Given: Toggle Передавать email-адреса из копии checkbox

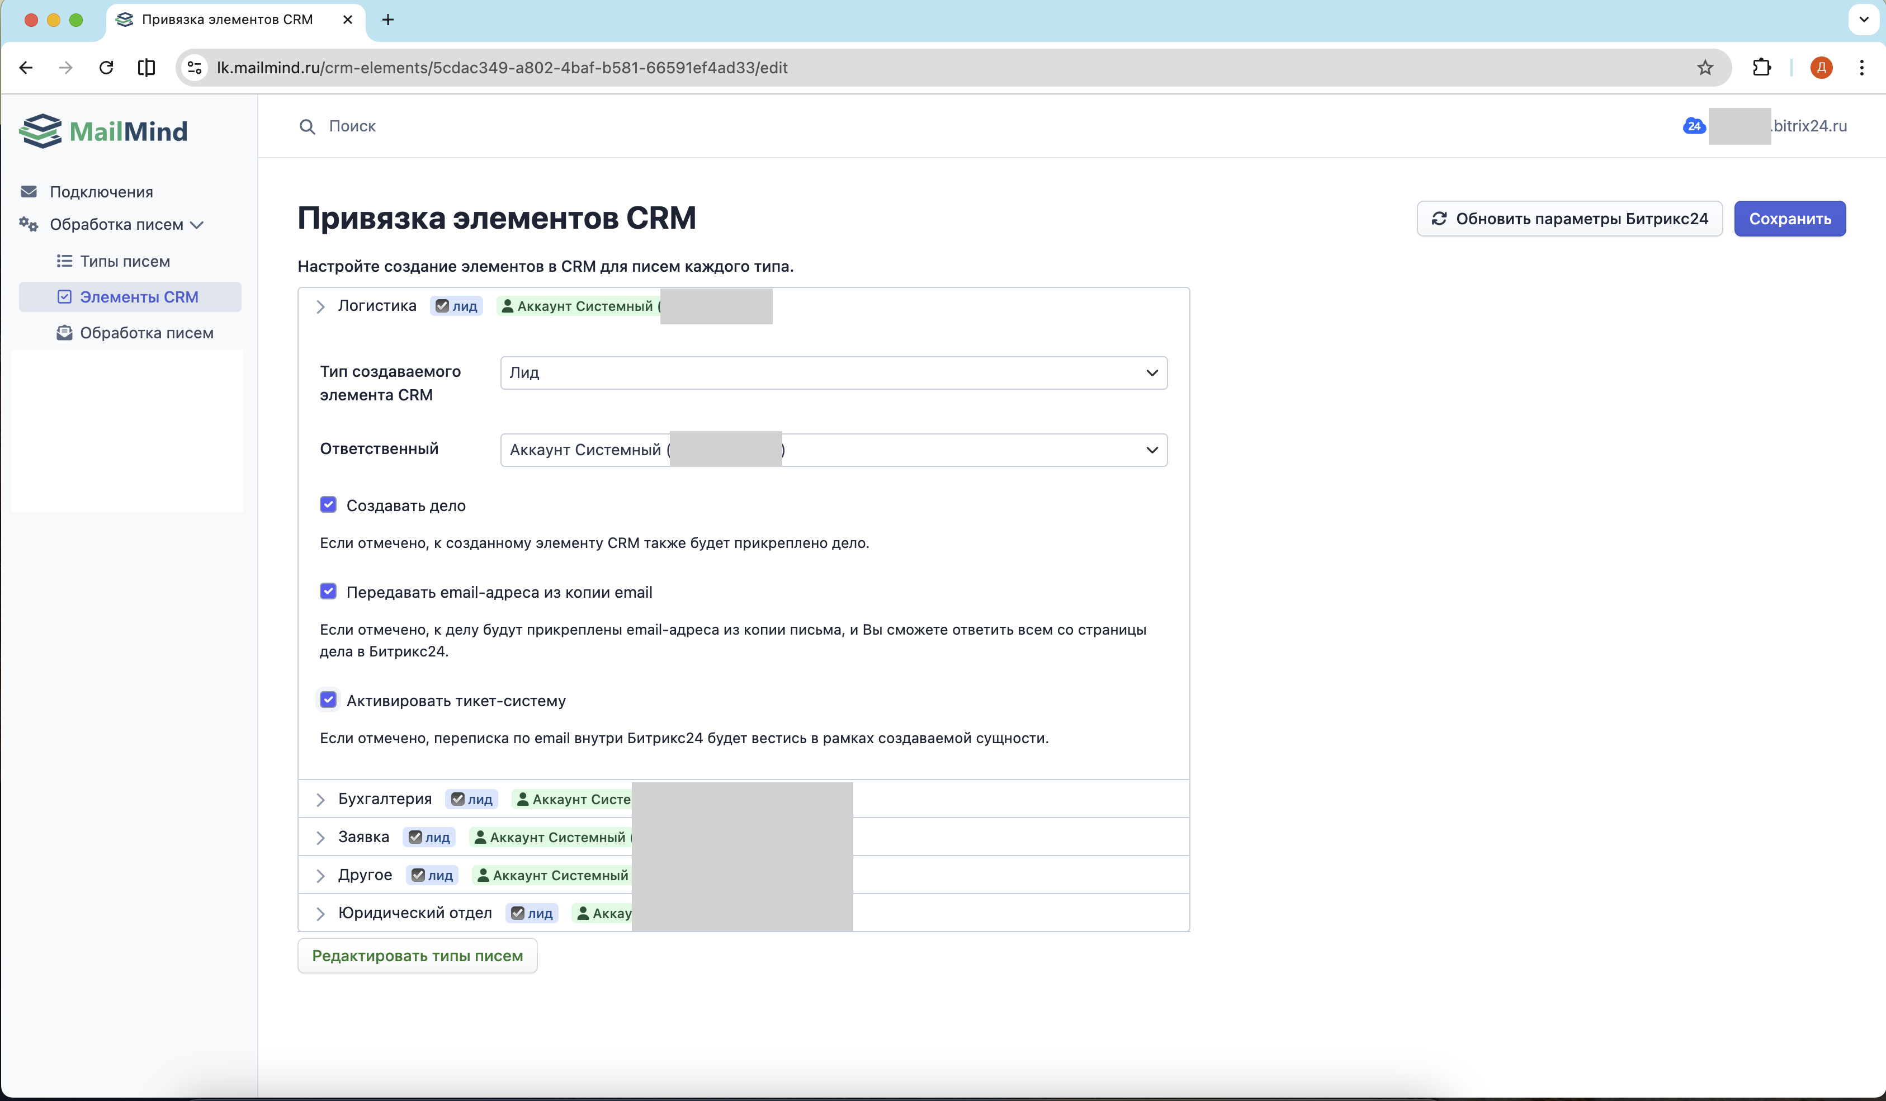Looking at the screenshot, I should click(328, 592).
